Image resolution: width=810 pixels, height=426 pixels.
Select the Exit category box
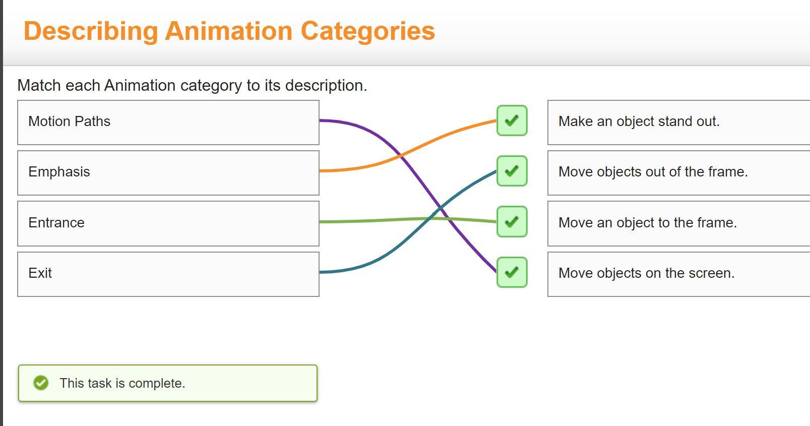(x=168, y=274)
